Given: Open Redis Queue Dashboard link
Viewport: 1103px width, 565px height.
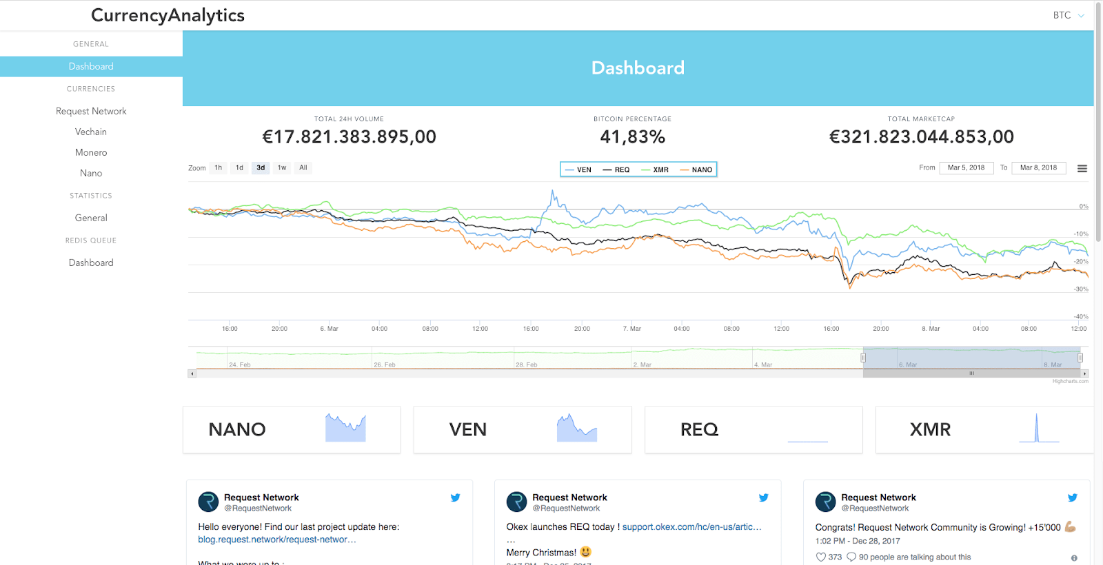Looking at the screenshot, I should 91,263.
